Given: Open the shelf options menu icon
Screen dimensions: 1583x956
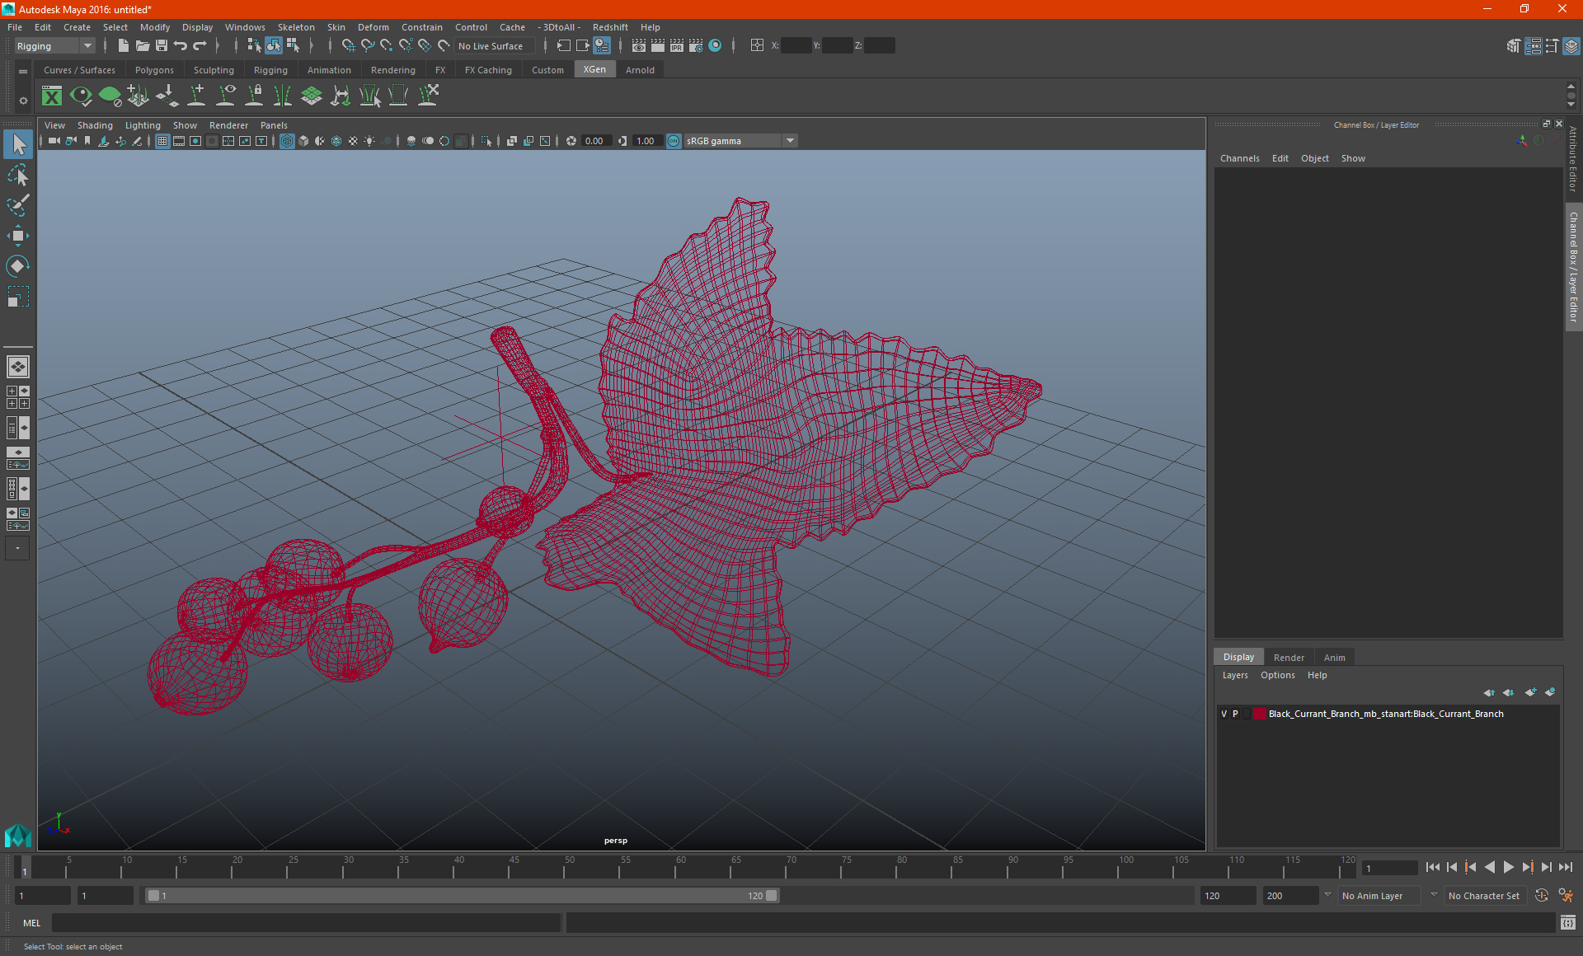Looking at the screenshot, I should [23, 101].
